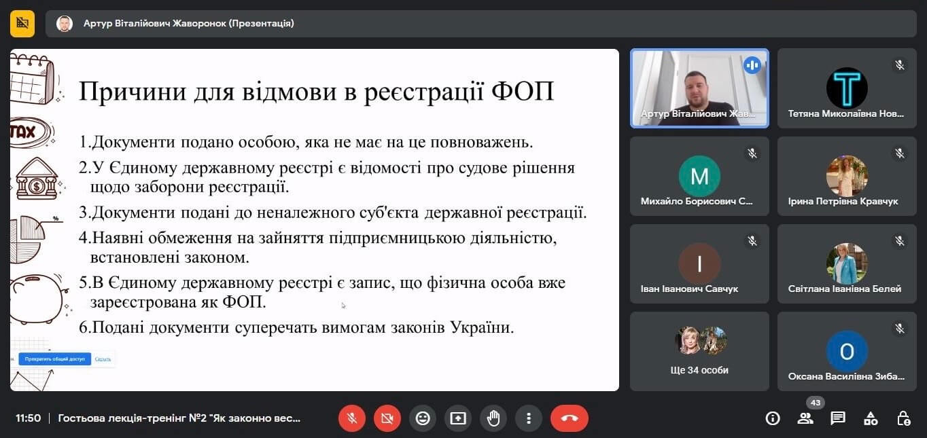The height and width of the screenshot is (438, 927).
Task: Open host controls lock icon
Action: pyautogui.click(x=903, y=418)
